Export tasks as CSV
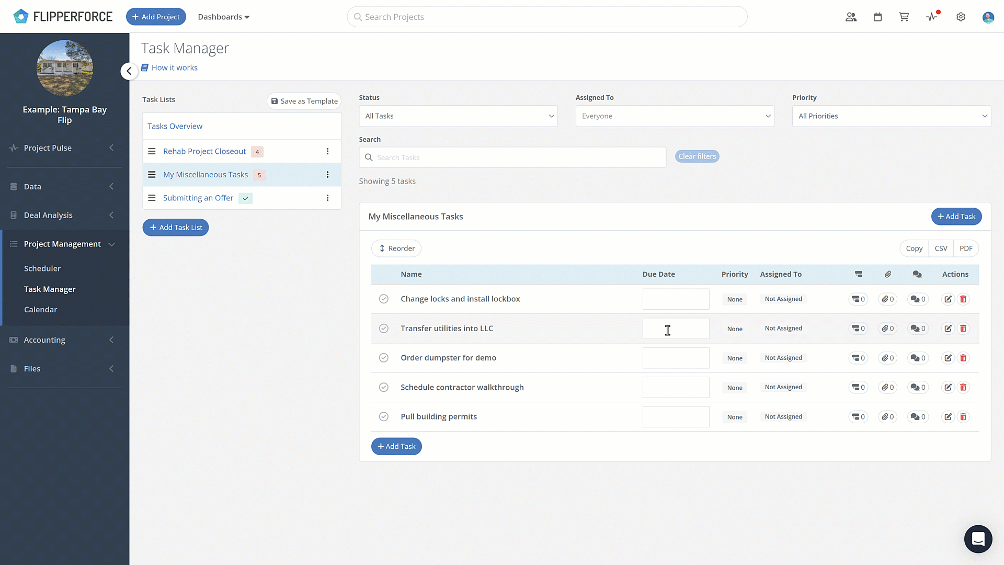 (x=941, y=248)
